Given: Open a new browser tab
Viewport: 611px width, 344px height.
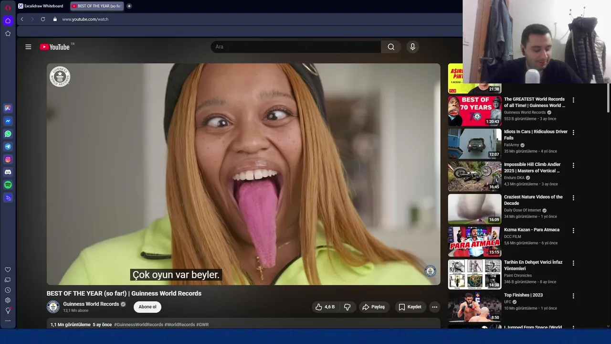Looking at the screenshot, I should [x=129, y=6].
